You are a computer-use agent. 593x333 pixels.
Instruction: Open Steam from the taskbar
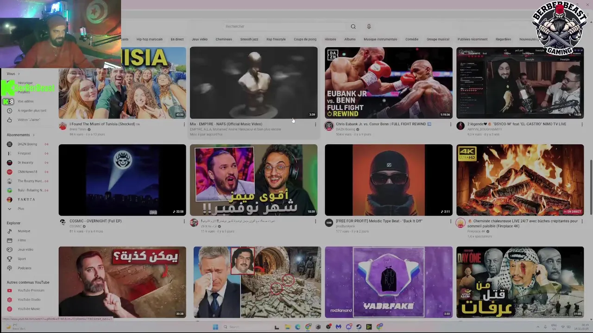pos(359,327)
